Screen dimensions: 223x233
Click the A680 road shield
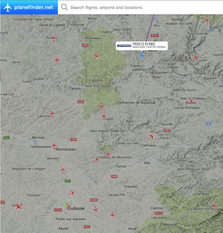pyautogui.click(x=94, y=200)
